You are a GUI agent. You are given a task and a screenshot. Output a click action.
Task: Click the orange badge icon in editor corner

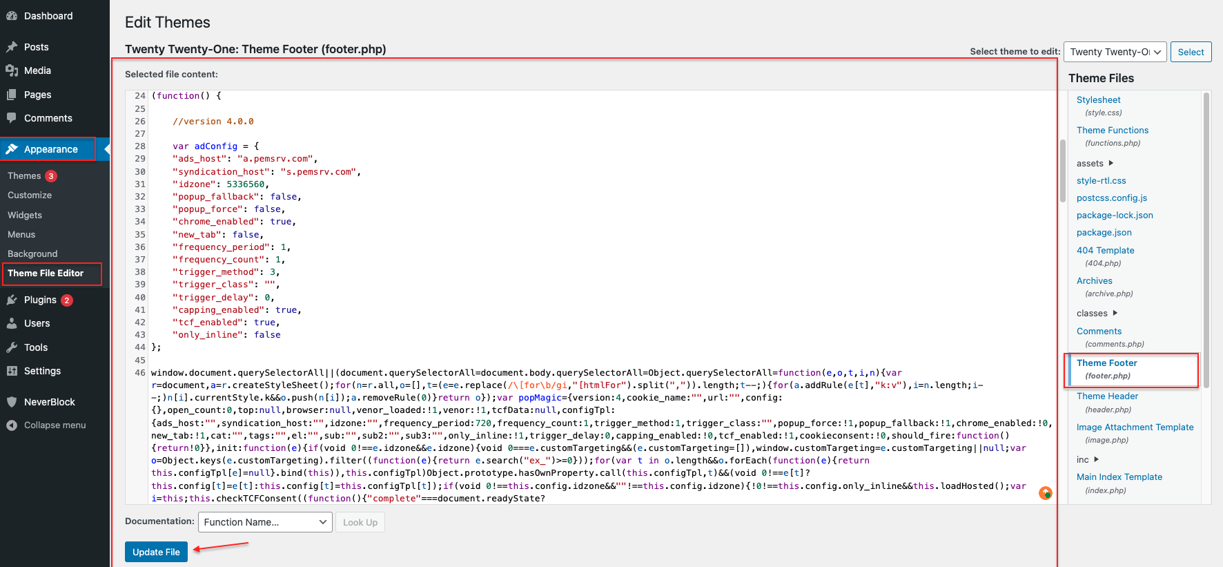pyautogui.click(x=1046, y=493)
